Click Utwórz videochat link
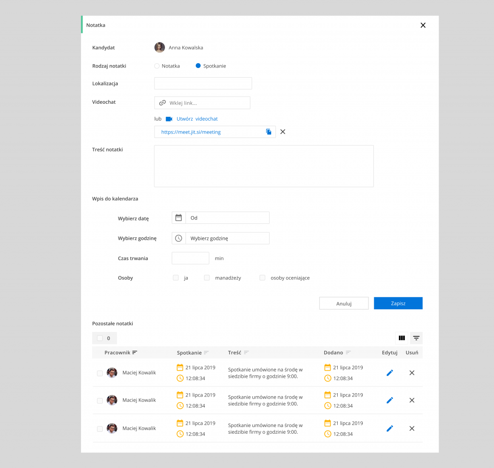 pos(197,119)
